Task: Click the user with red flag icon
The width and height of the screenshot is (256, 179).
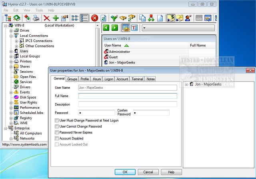Action: pyautogui.click(x=188, y=18)
